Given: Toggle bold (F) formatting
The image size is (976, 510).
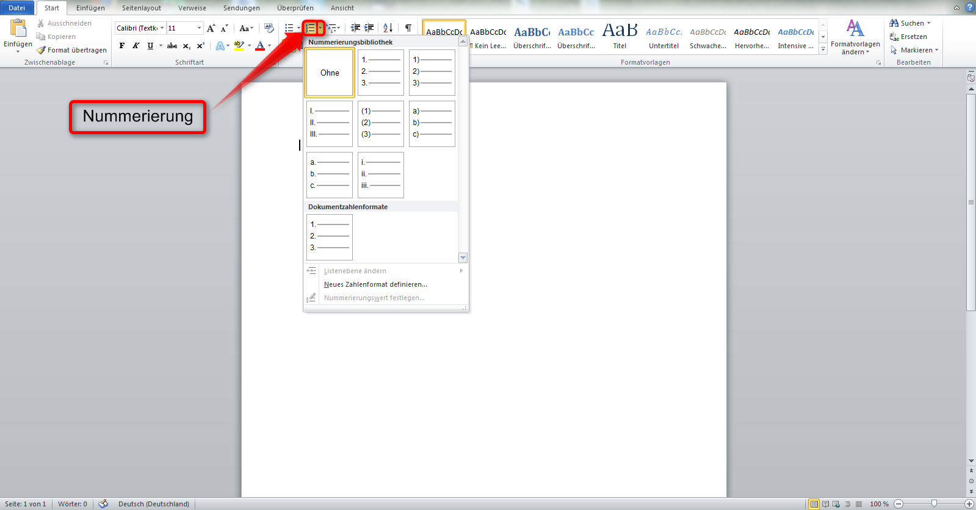Looking at the screenshot, I should tap(122, 46).
